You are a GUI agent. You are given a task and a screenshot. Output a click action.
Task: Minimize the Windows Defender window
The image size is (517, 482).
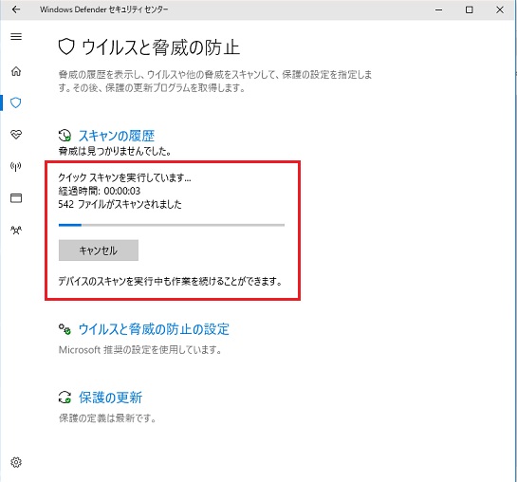pyautogui.click(x=438, y=9)
